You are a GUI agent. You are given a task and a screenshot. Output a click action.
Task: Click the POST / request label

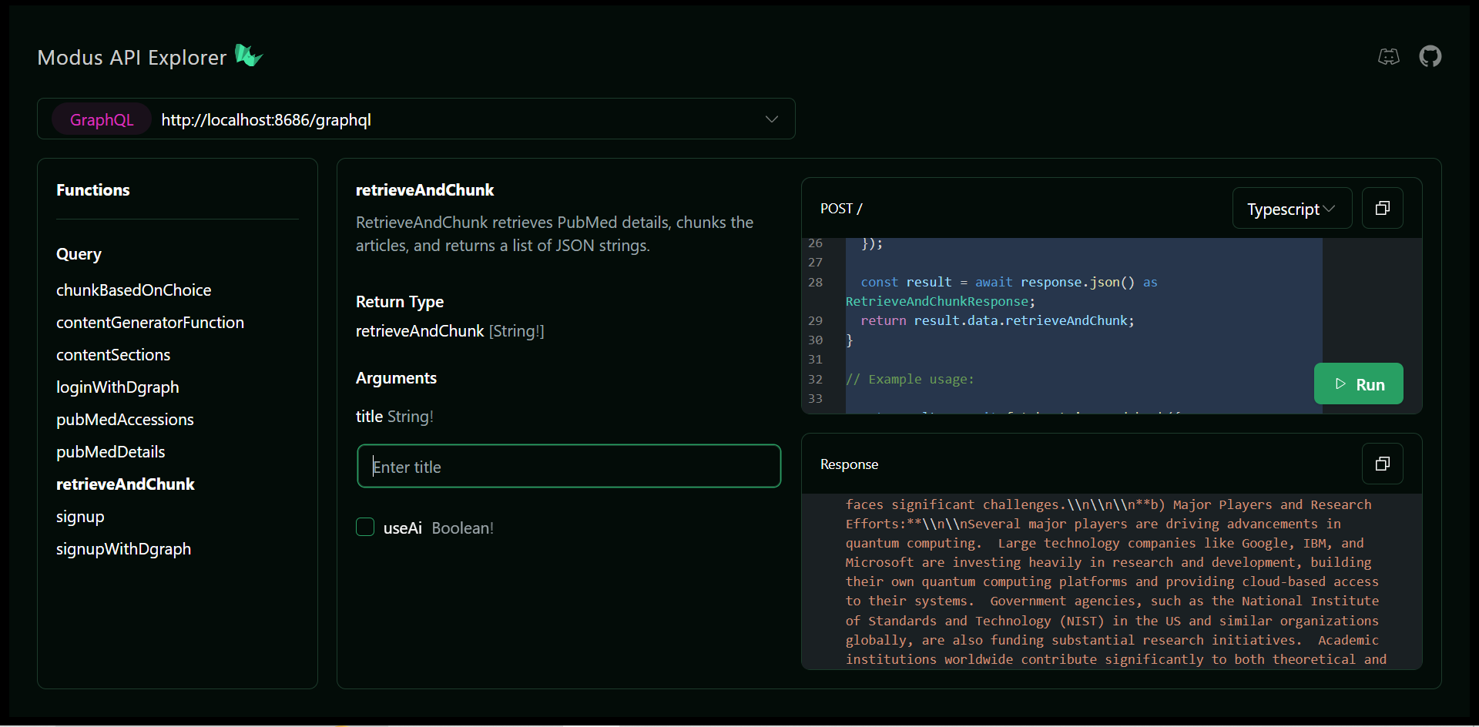point(841,209)
